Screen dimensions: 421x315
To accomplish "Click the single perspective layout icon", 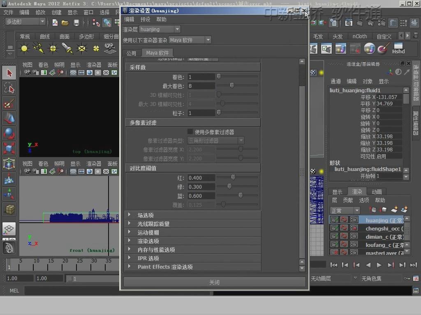I will (x=9, y=229).
